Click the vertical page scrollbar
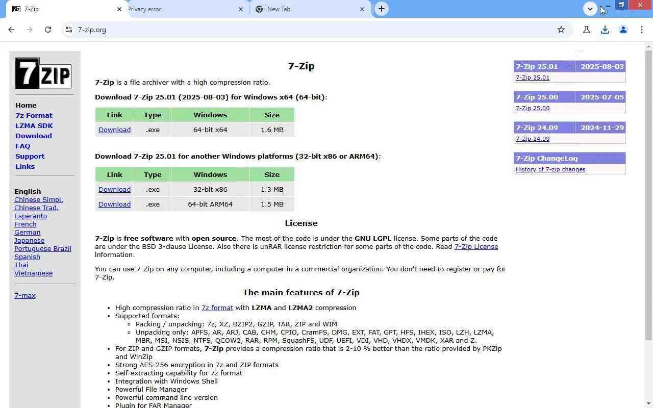The height and width of the screenshot is (408, 653). pos(648,195)
